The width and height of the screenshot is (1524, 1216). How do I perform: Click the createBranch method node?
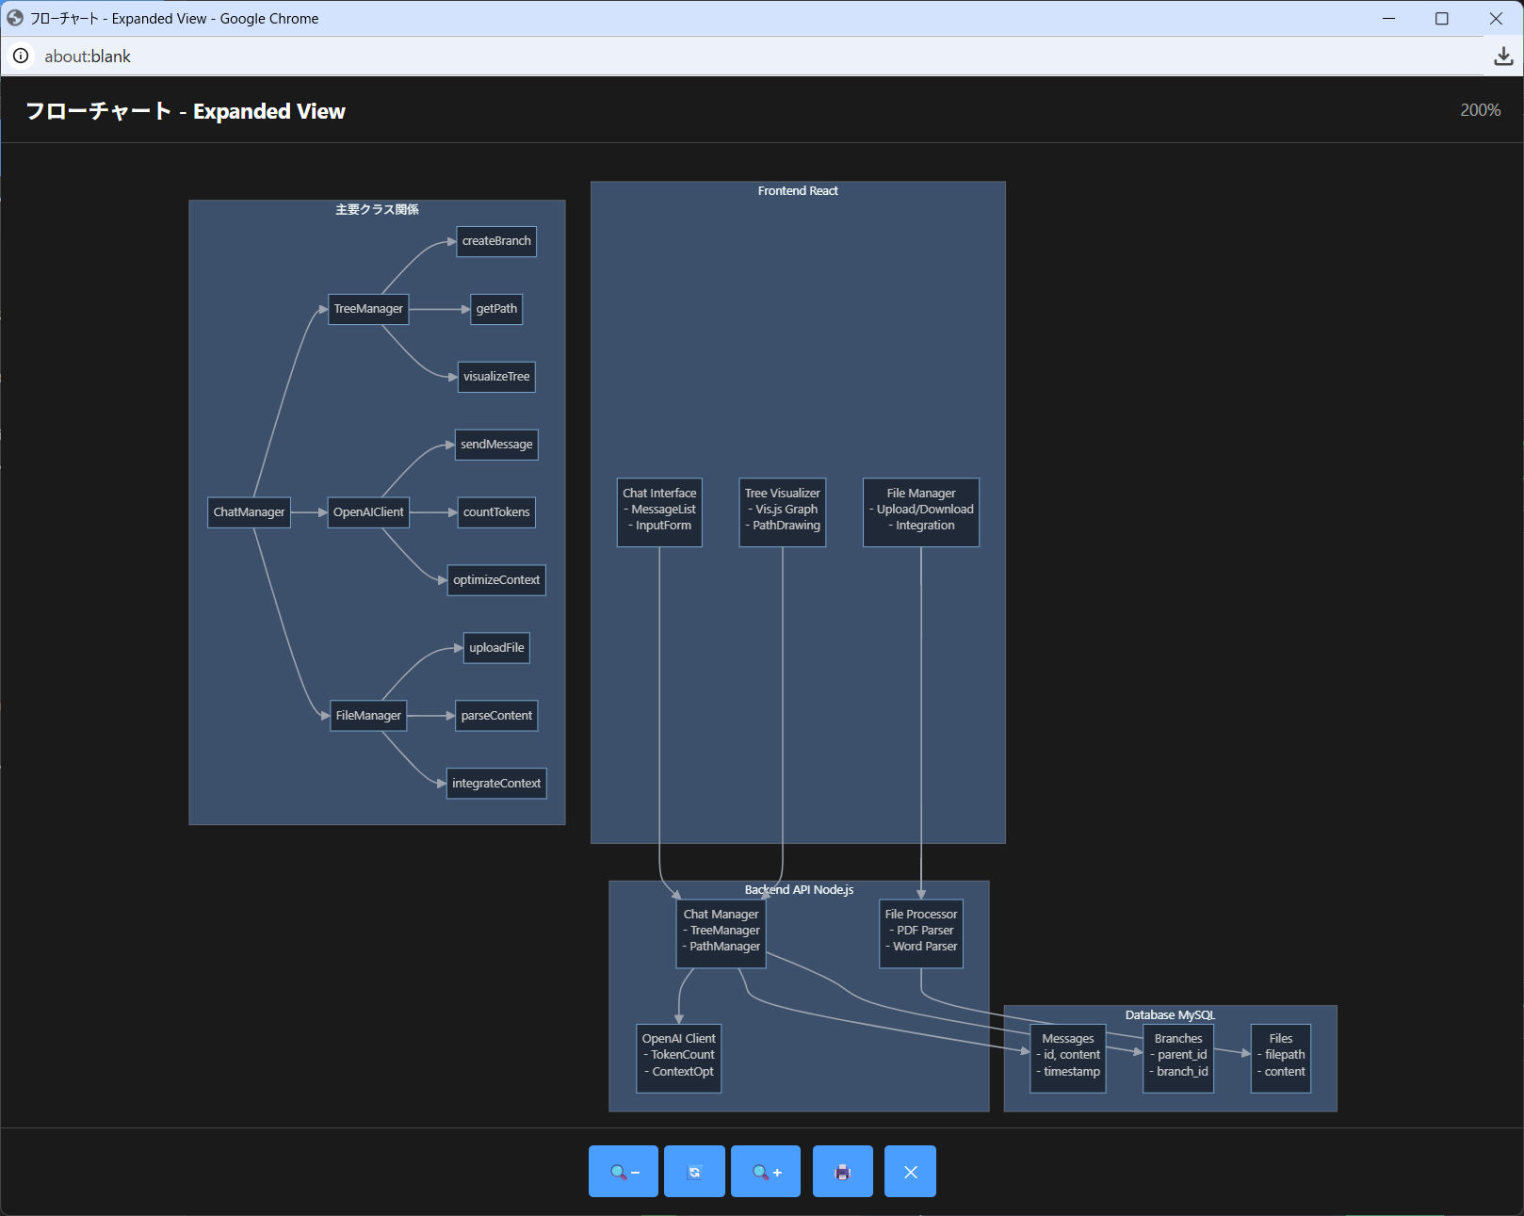[x=496, y=241]
